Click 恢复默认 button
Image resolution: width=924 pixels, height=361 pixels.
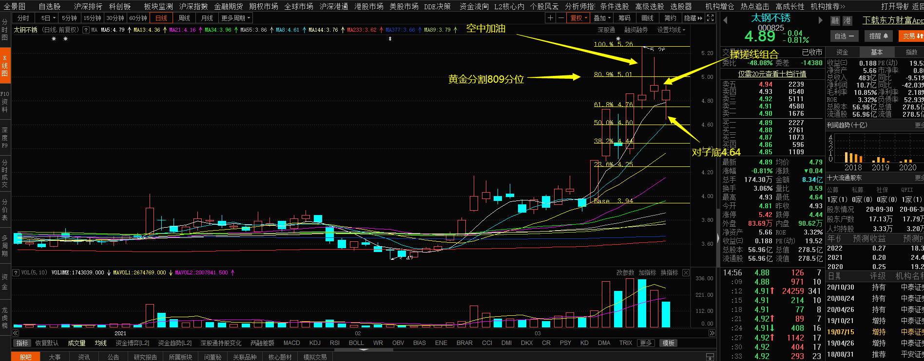tap(47, 343)
